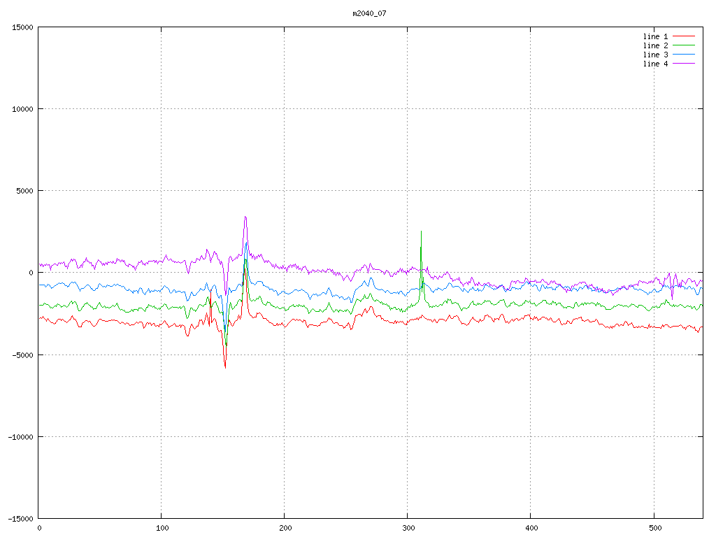Click the x-axis label 400

coord(532,529)
